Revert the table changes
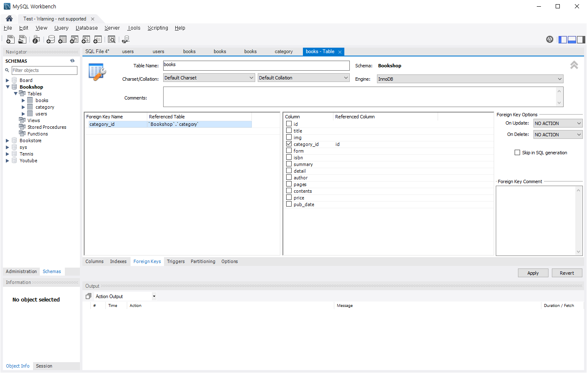The image size is (587, 373). [567, 273]
